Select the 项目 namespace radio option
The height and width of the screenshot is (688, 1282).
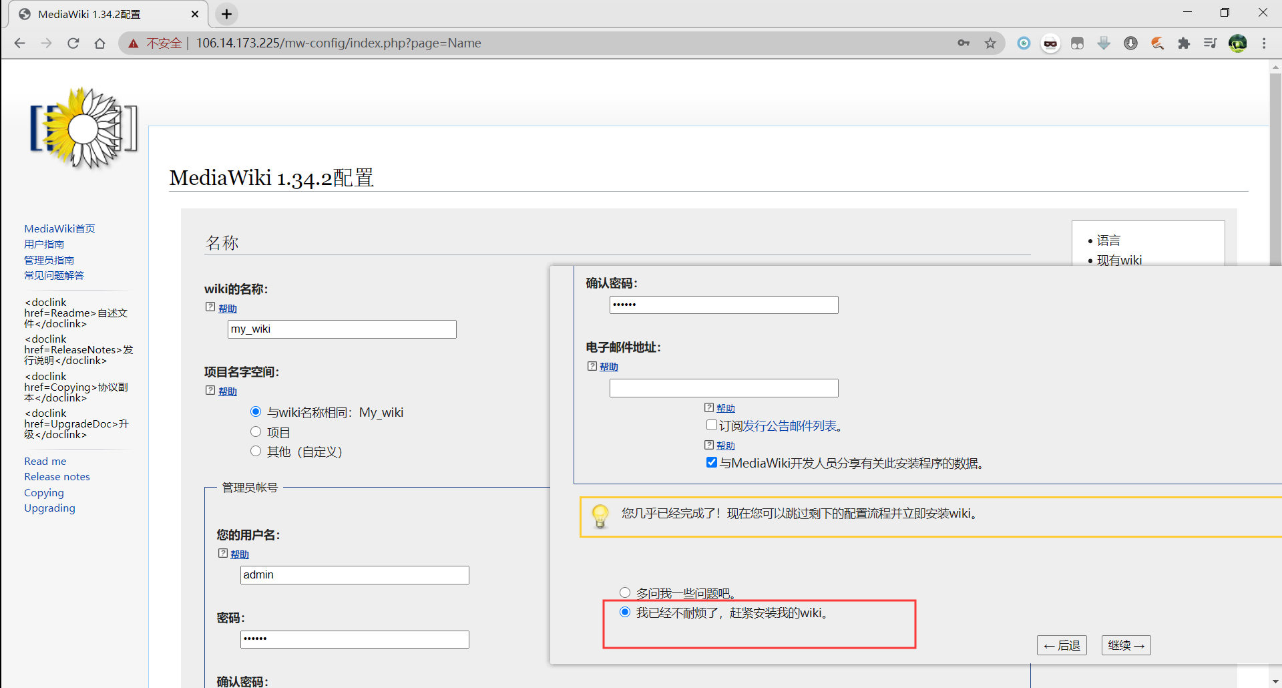click(x=256, y=432)
